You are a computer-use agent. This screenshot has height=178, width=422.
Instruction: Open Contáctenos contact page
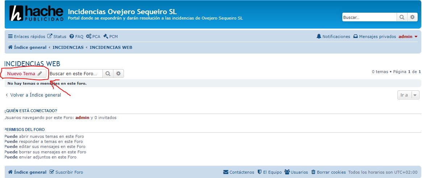point(239,172)
